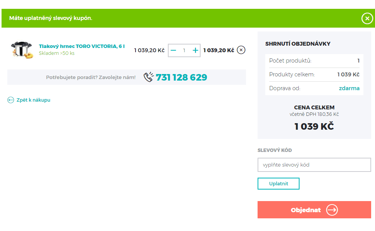Click the total price 1 039 Kč

pyautogui.click(x=314, y=126)
